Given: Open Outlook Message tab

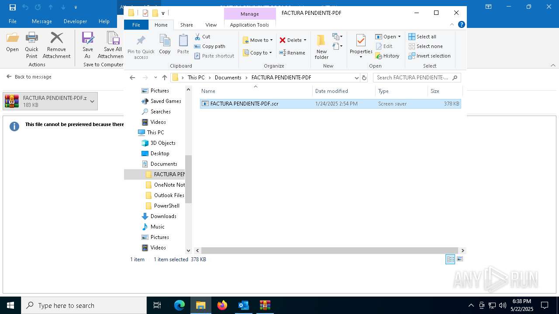Looking at the screenshot, I should point(41,21).
